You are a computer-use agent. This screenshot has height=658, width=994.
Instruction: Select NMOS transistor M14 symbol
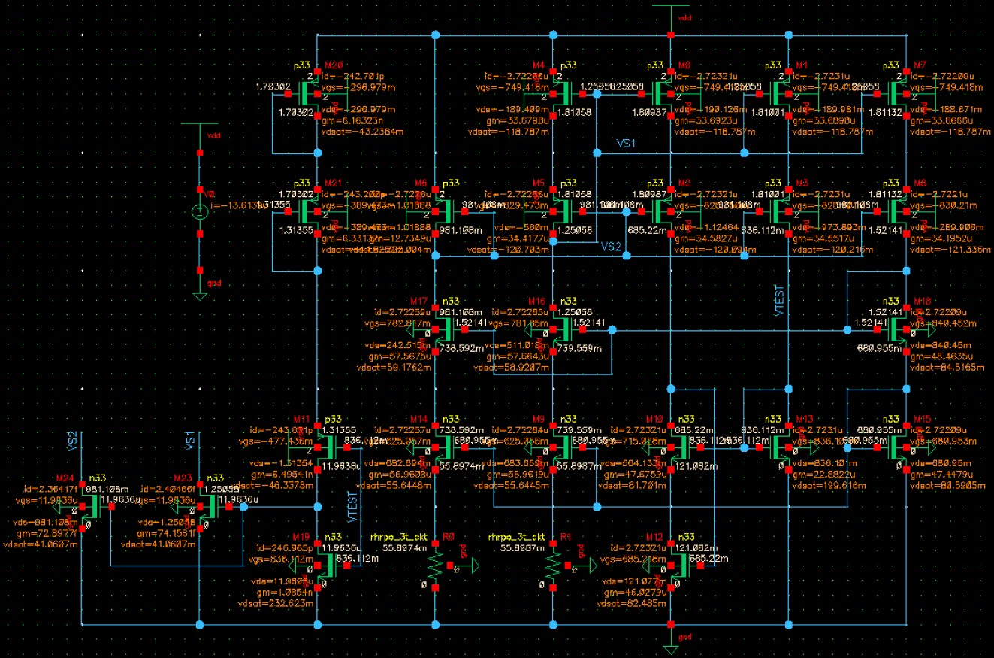(445, 448)
